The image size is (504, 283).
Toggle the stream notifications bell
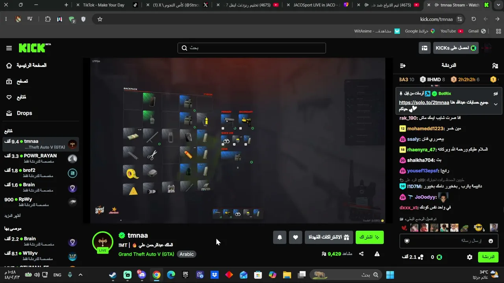pyautogui.click(x=280, y=237)
